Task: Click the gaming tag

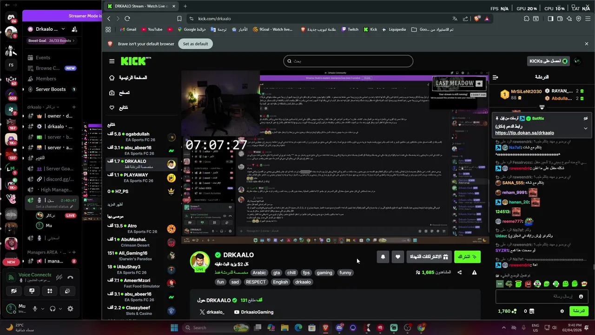Action: [324, 273]
